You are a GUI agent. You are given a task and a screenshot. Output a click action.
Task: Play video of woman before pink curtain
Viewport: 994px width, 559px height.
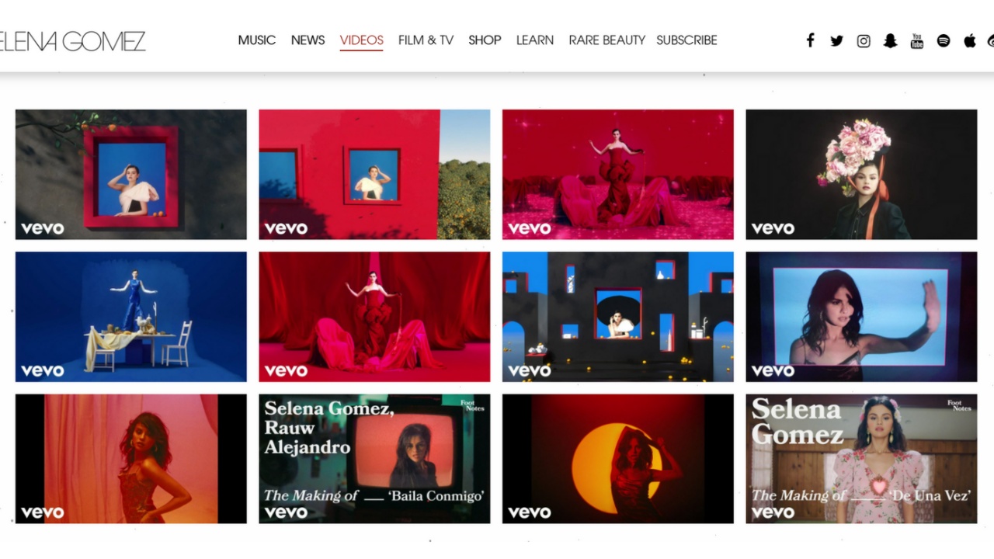[131, 459]
